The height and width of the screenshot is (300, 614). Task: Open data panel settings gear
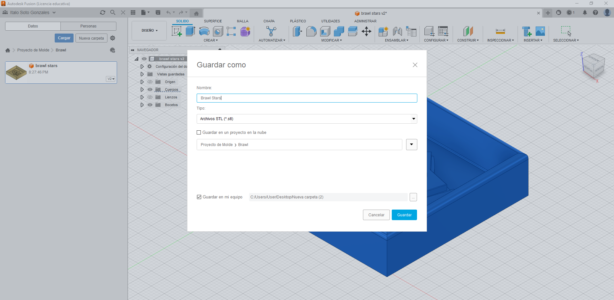(113, 38)
